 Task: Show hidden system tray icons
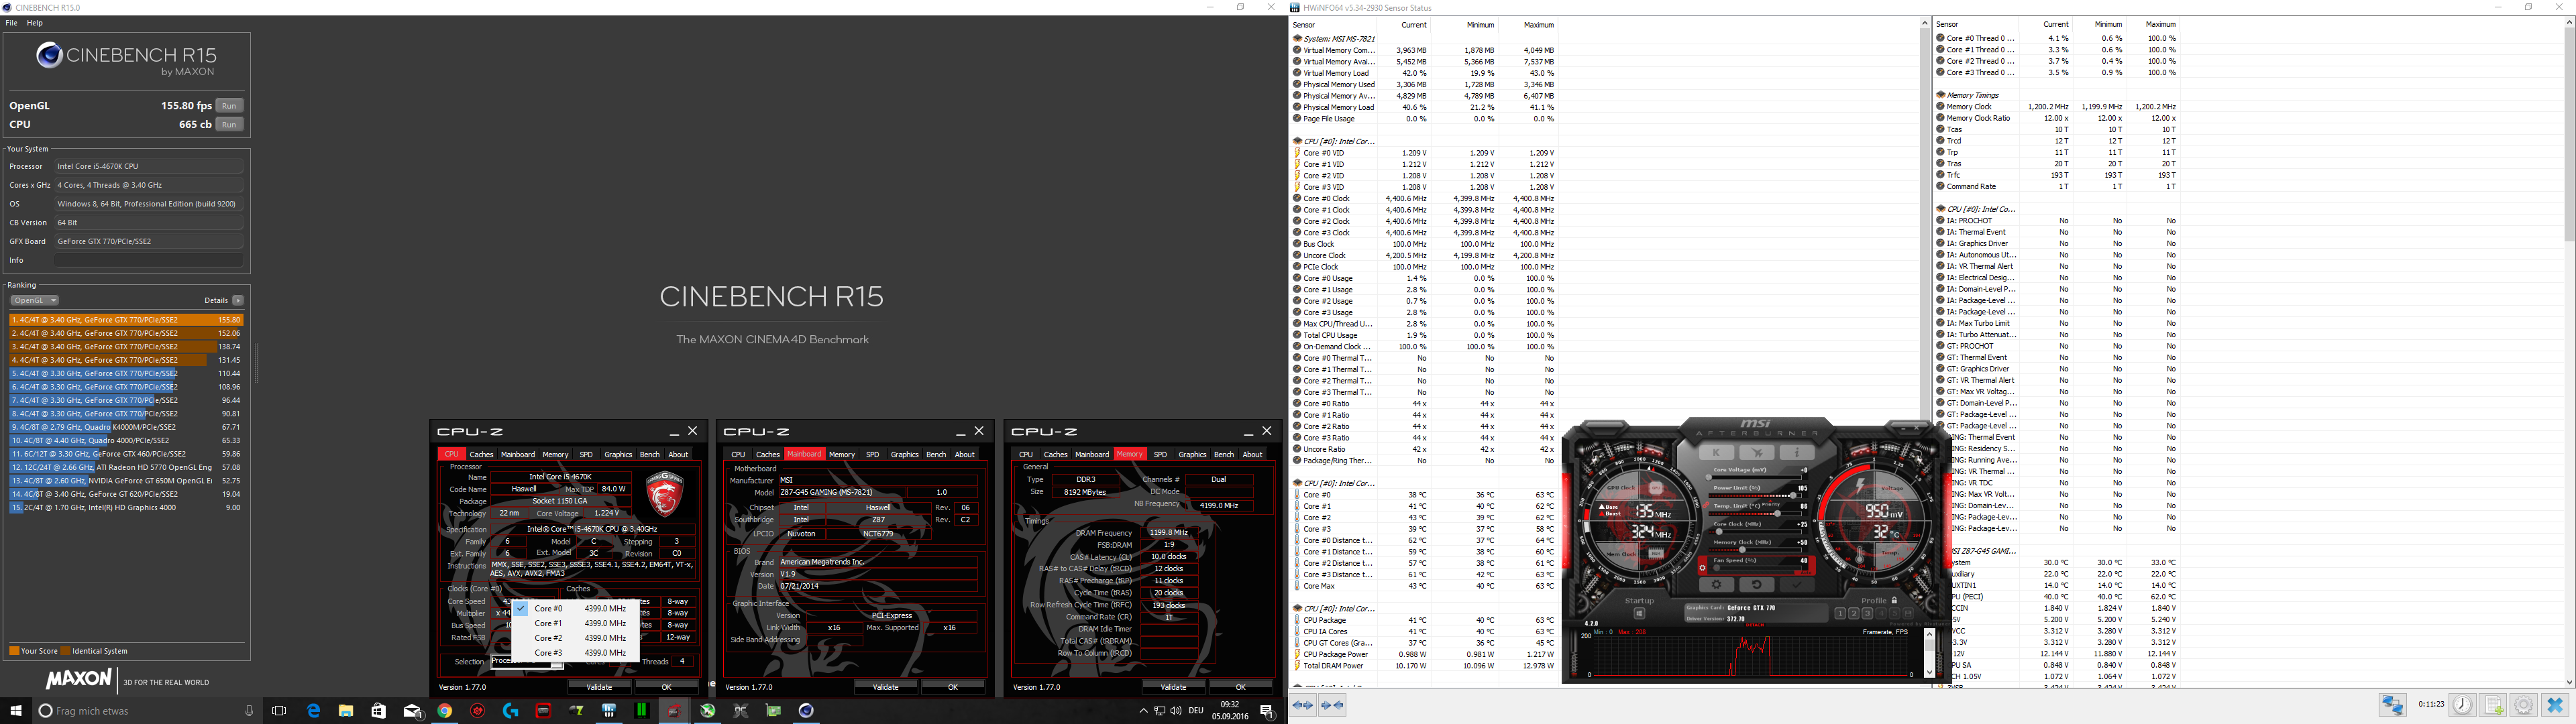pyautogui.click(x=1143, y=711)
